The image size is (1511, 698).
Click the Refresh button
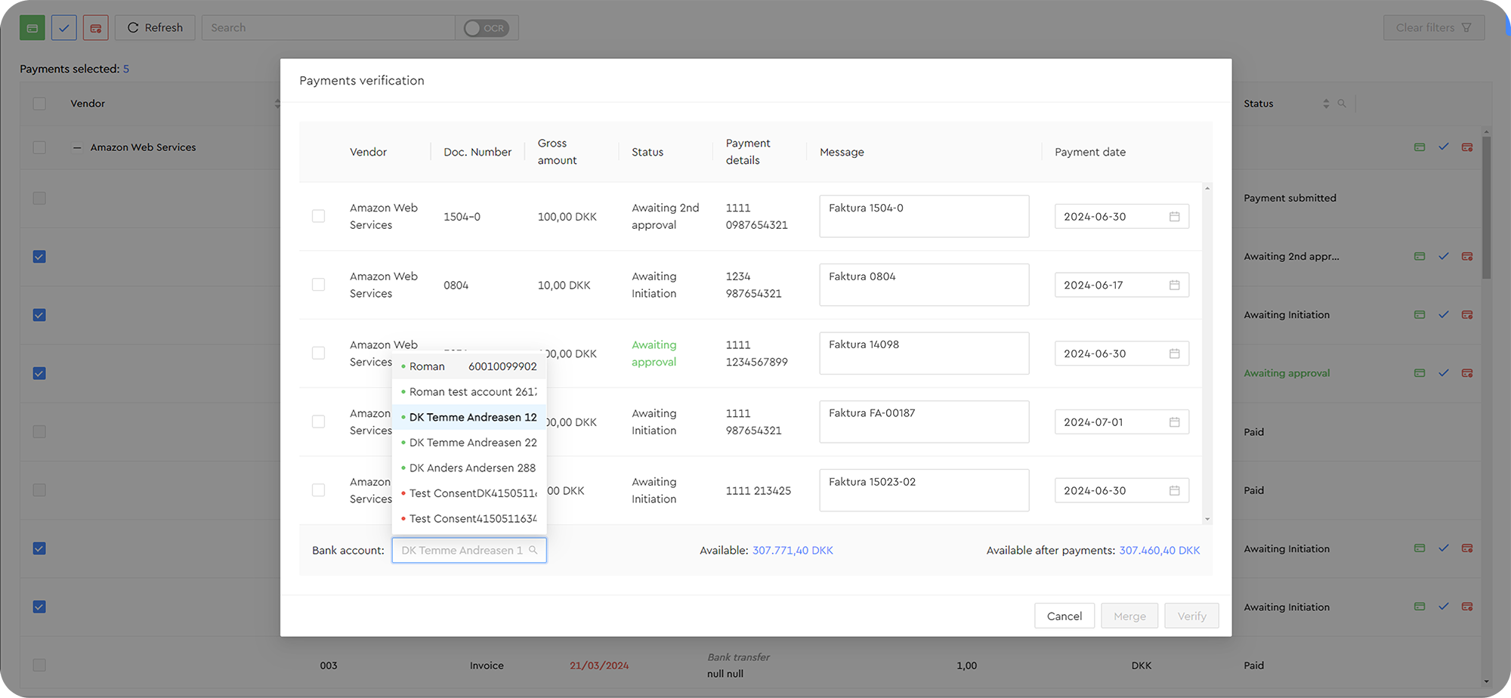click(155, 27)
